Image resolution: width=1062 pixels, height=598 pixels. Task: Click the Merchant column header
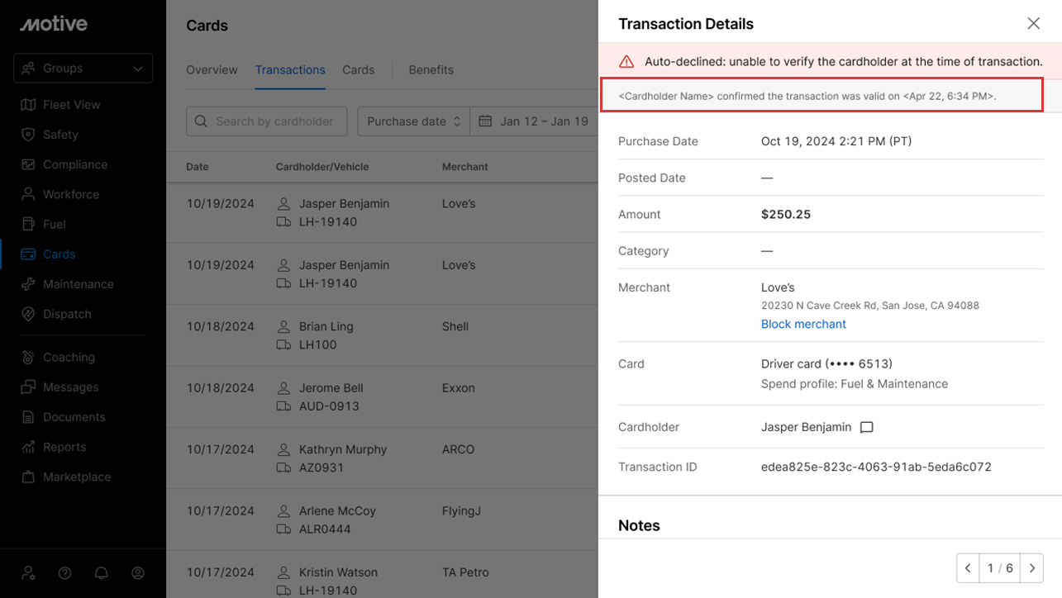465,167
